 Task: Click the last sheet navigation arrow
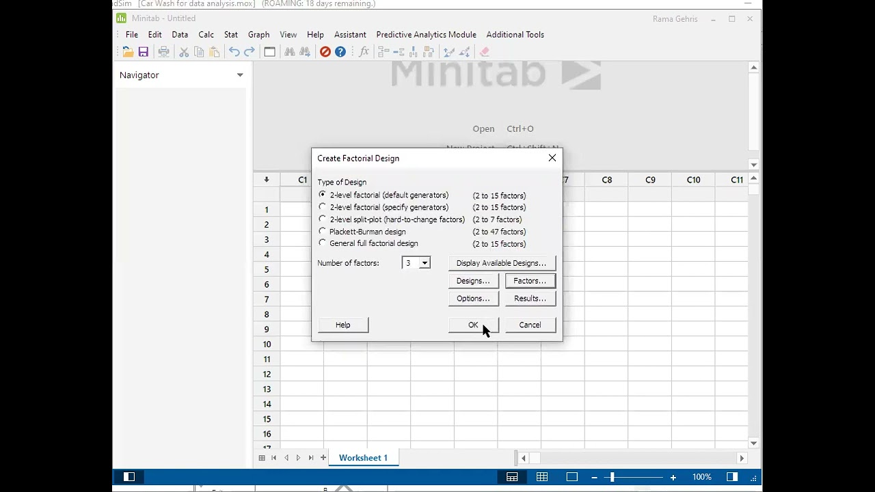311,458
